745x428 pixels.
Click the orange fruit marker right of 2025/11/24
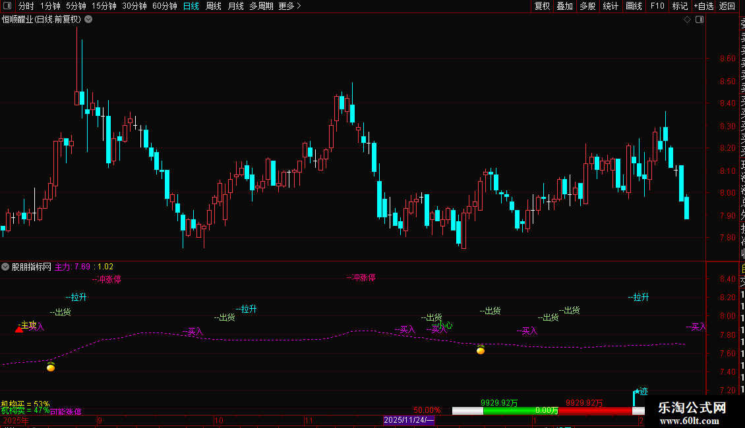click(x=481, y=350)
